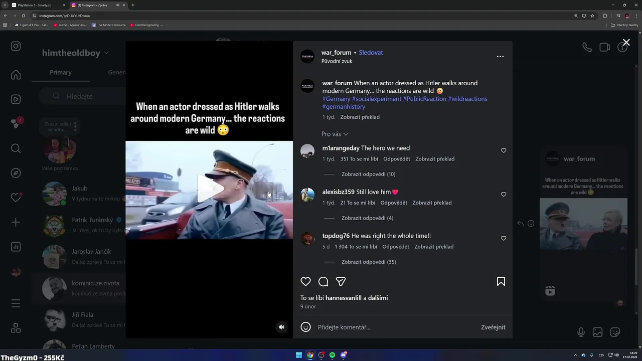Open Search from the sidebar magnifier
The width and height of the screenshot is (642, 361).
tap(16, 148)
